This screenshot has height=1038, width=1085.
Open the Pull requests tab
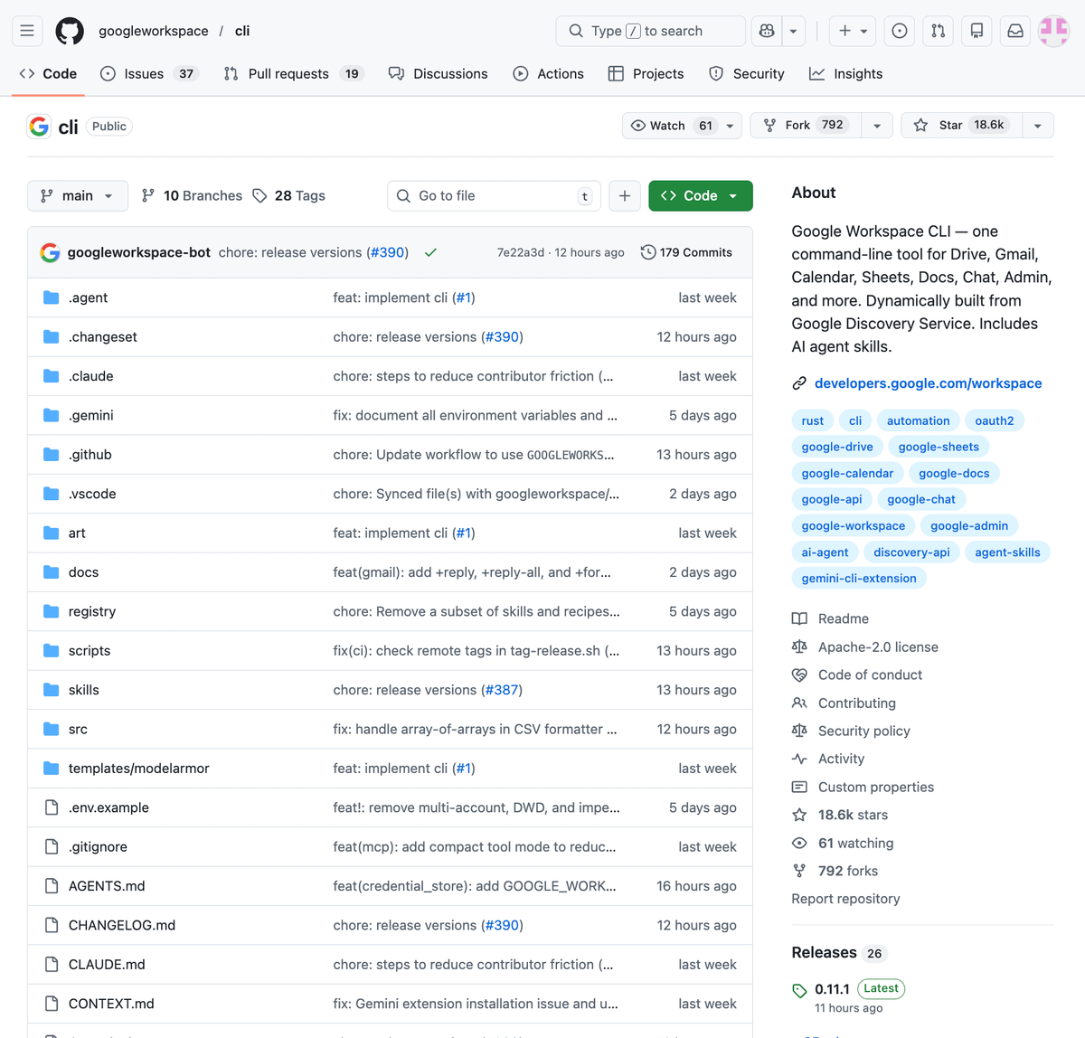point(294,74)
